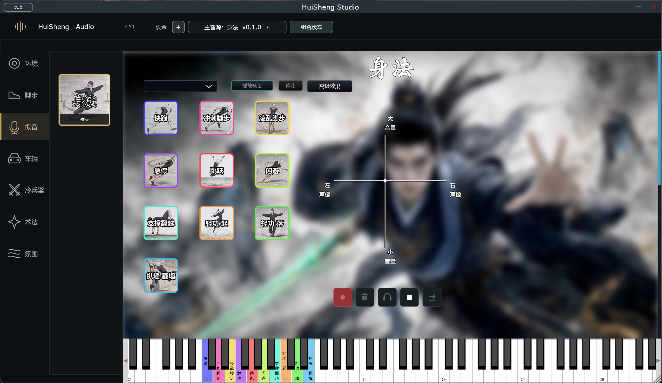Switch to the 冷兵器 category

click(25, 190)
